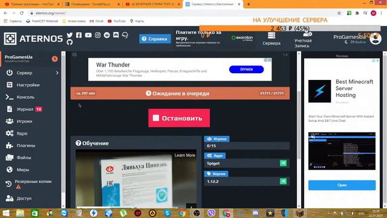
Task: Click the Ядро software label
Action: pos(215,156)
